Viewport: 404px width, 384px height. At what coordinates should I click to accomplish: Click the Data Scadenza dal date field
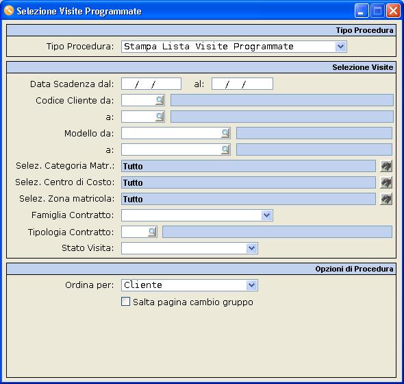[x=151, y=84]
